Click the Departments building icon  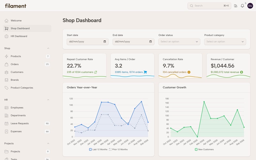click(x=6, y=116)
